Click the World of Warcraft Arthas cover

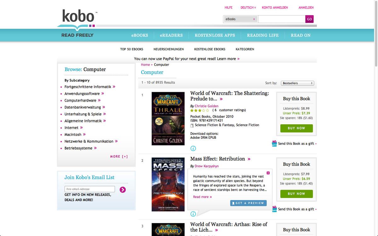pyautogui.click(x=168, y=229)
